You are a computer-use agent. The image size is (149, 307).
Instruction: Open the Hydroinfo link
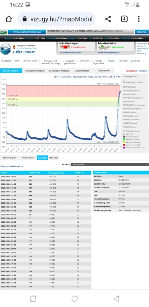(143, 71)
